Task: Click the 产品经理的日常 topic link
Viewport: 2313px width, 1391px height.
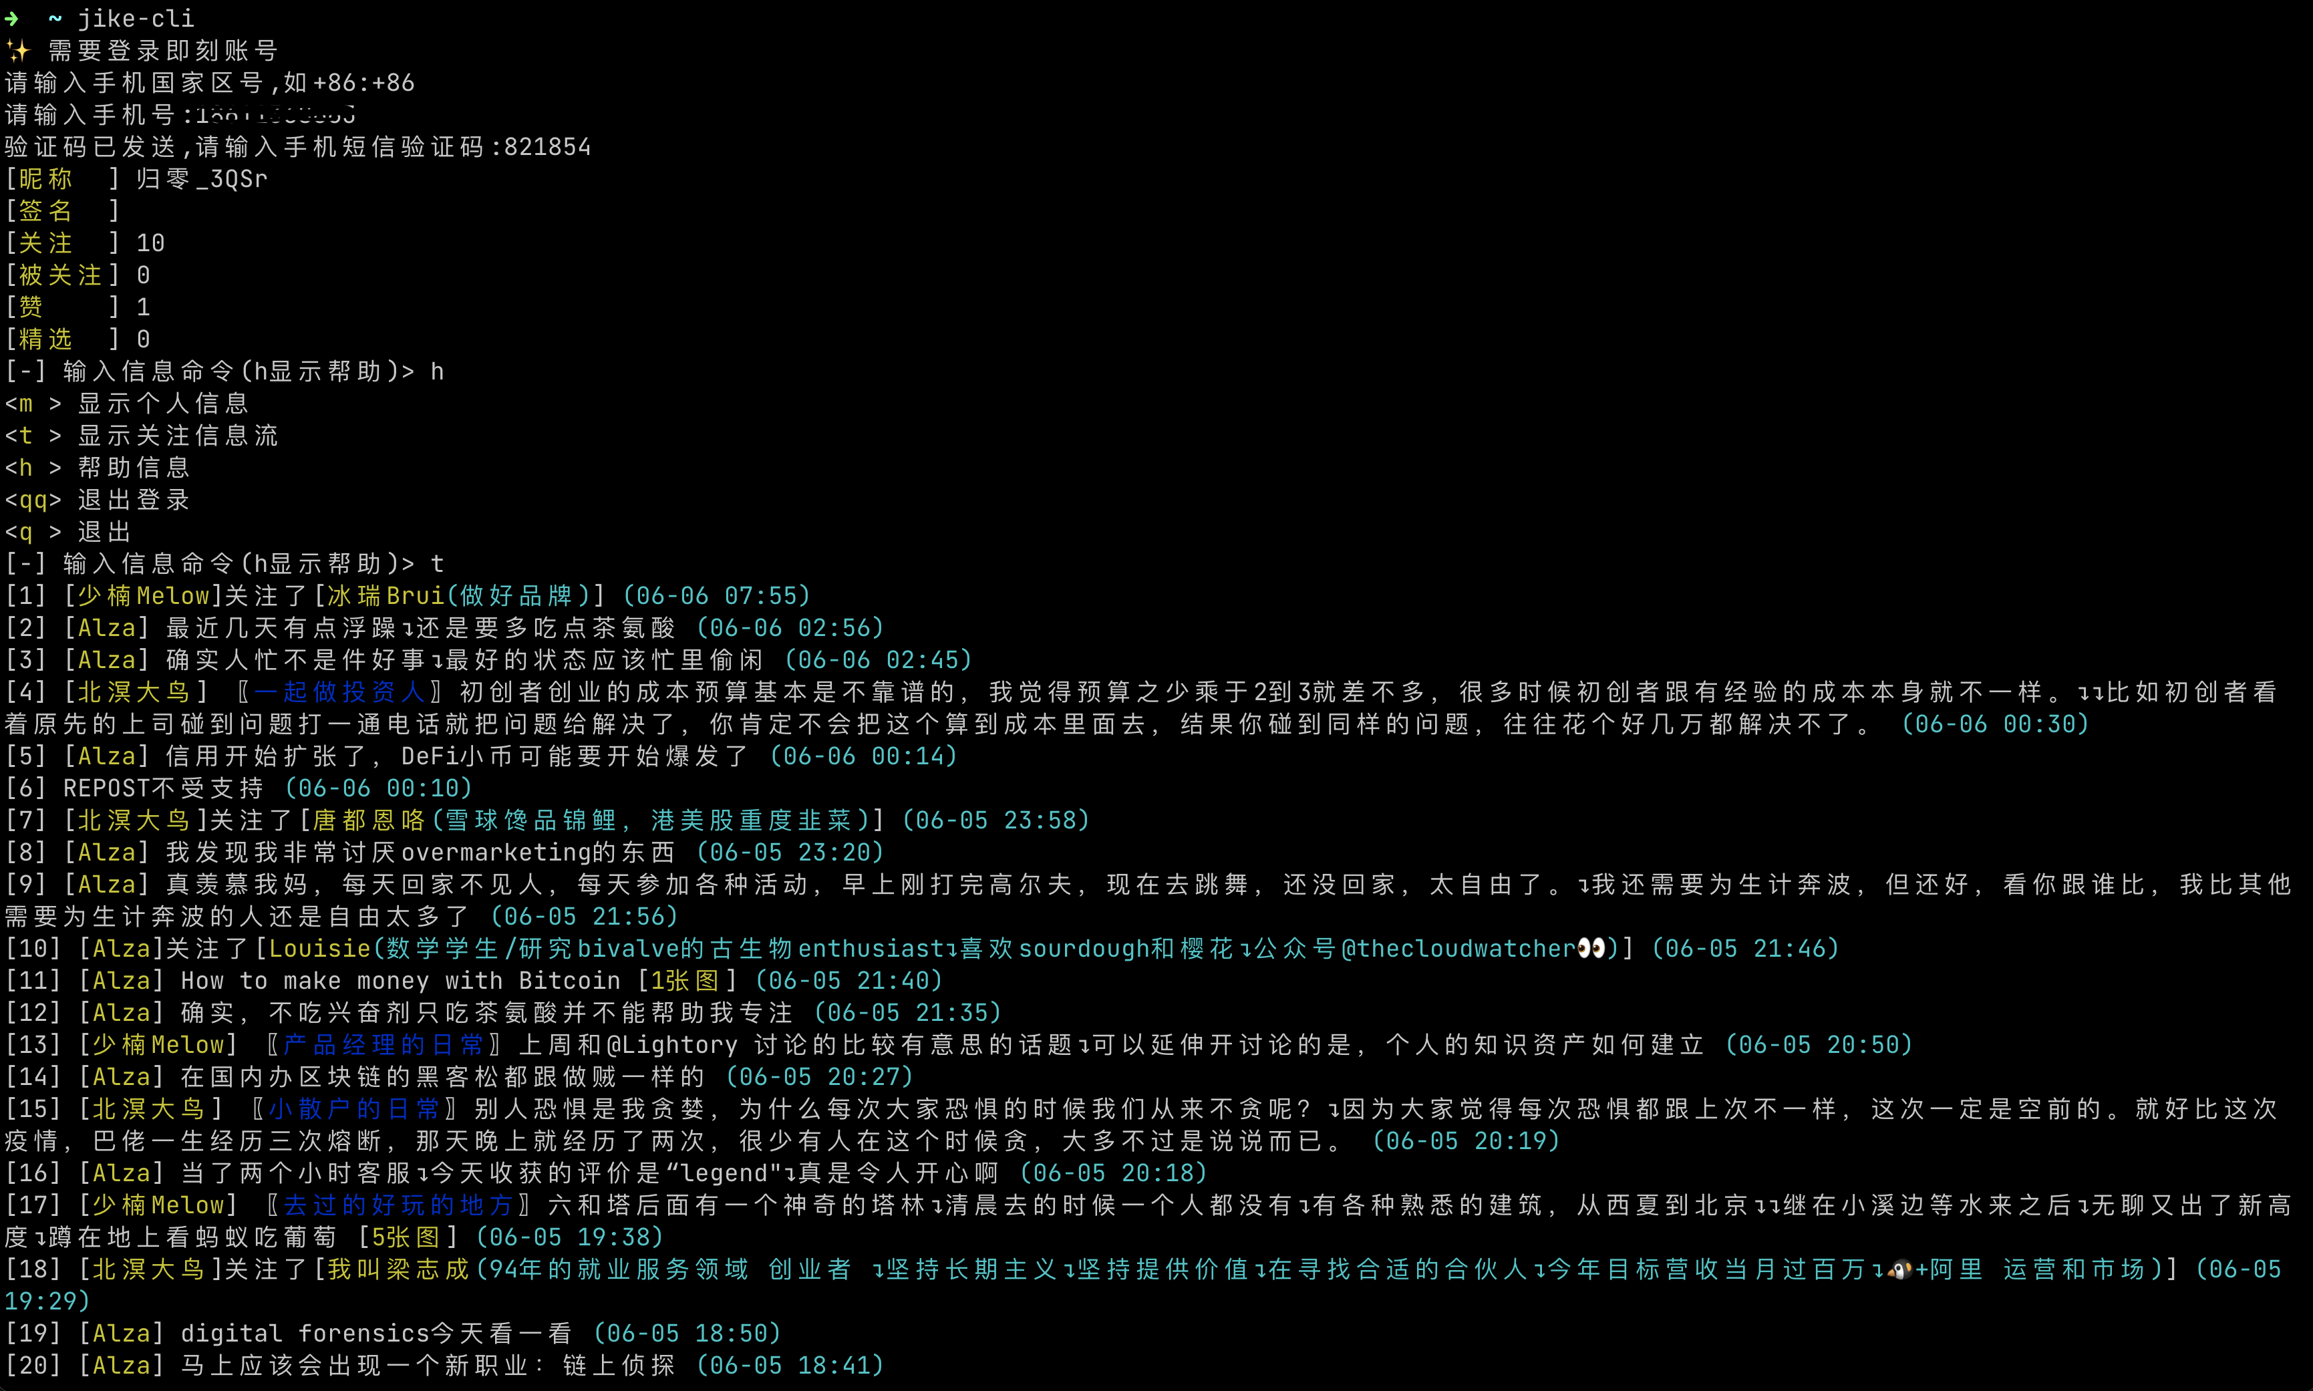Action: tap(382, 1044)
